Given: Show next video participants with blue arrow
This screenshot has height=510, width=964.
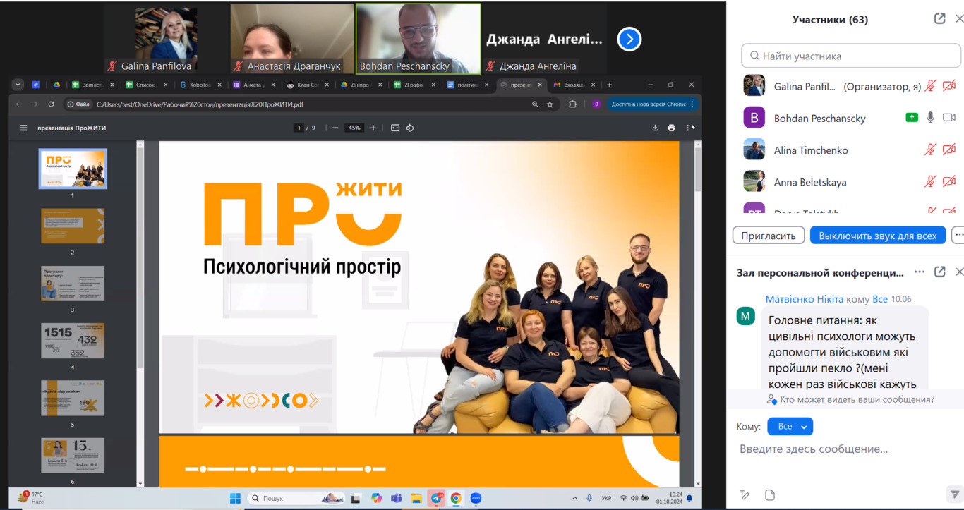Looking at the screenshot, I should [629, 39].
